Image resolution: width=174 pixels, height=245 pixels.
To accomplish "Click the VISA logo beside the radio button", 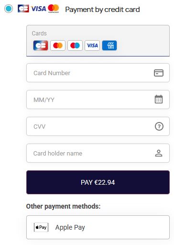I will point(38,9).
